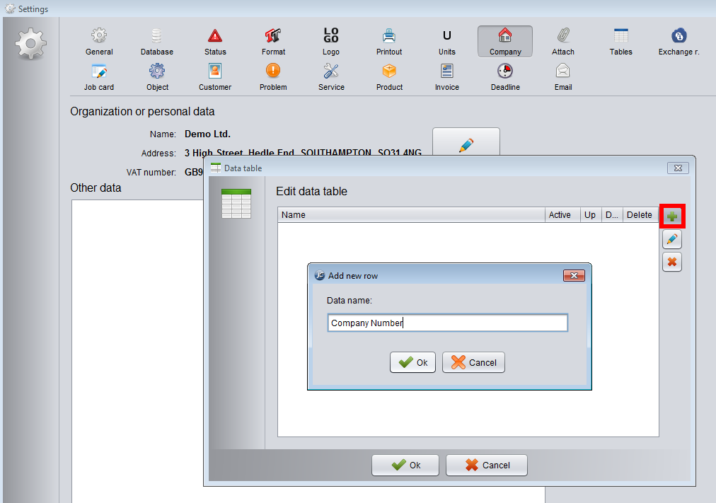Go to Job card settings

[x=98, y=76]
